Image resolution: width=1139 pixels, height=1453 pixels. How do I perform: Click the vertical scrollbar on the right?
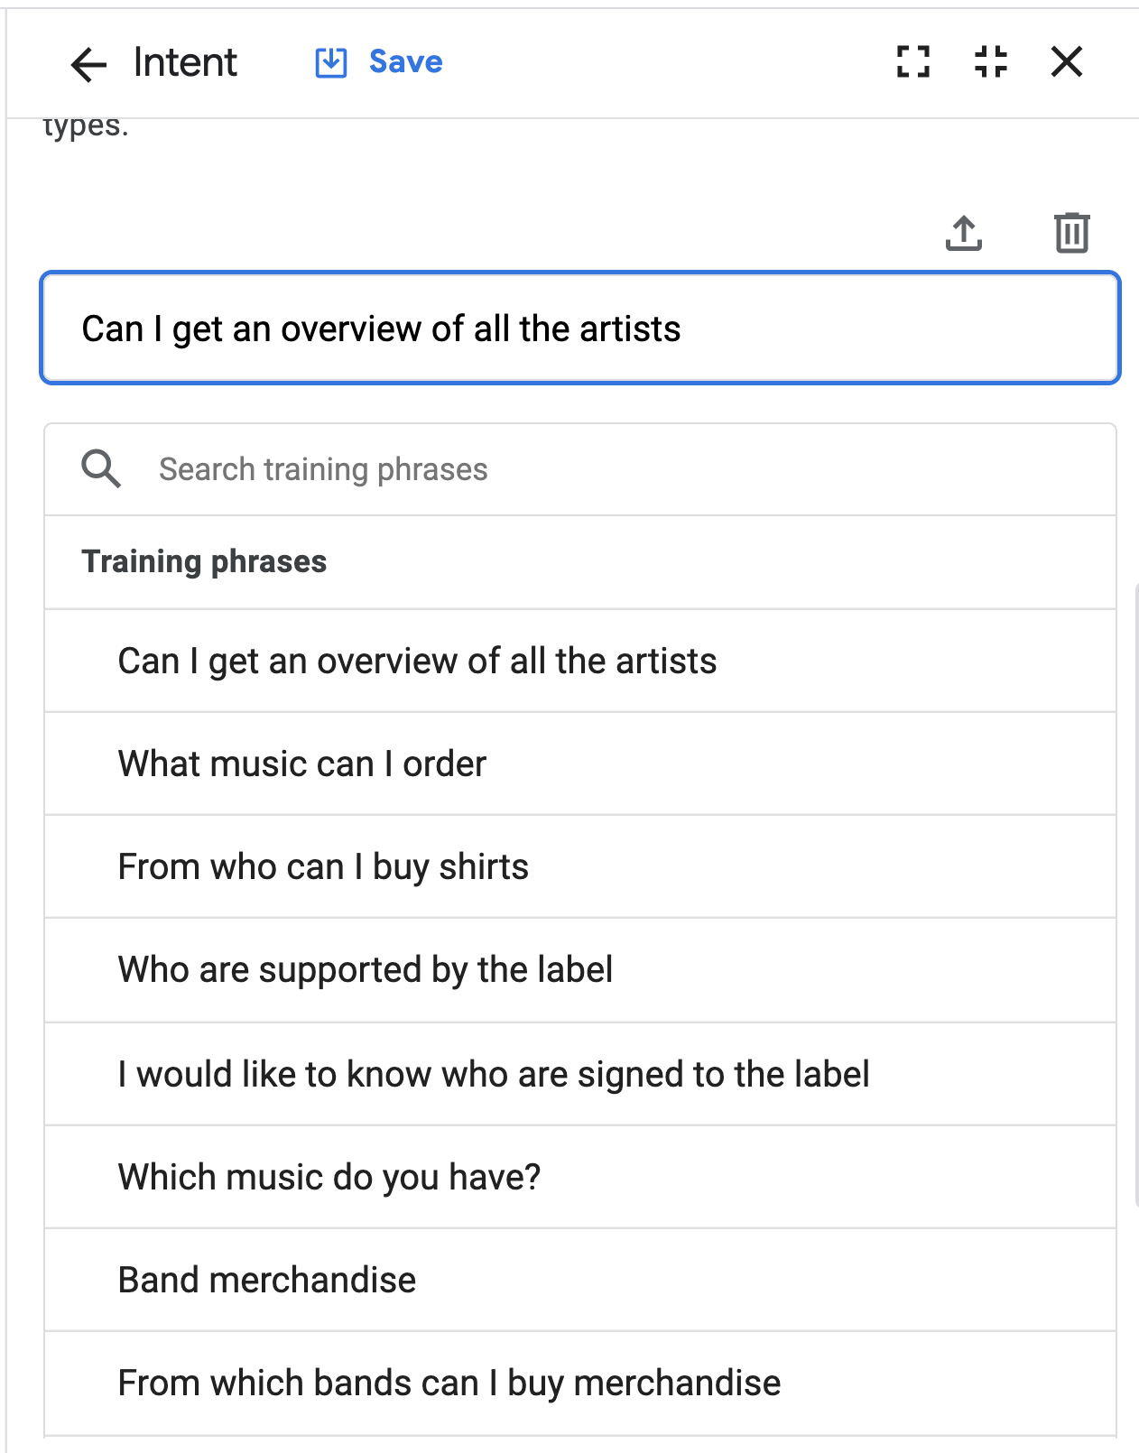pyautogui.click(x=1135, y=893)
